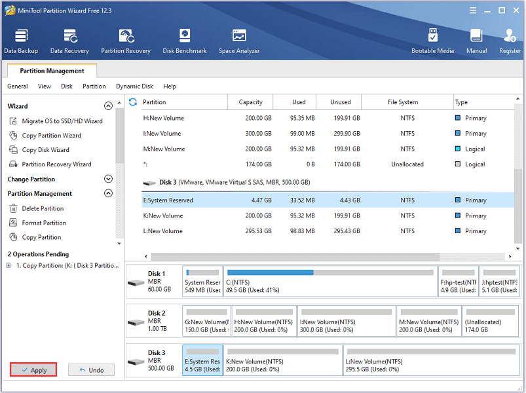Select the K:New Volume row in list
Image resolution: width=526 pixels, height=393 pixels.
pos(328,215)
